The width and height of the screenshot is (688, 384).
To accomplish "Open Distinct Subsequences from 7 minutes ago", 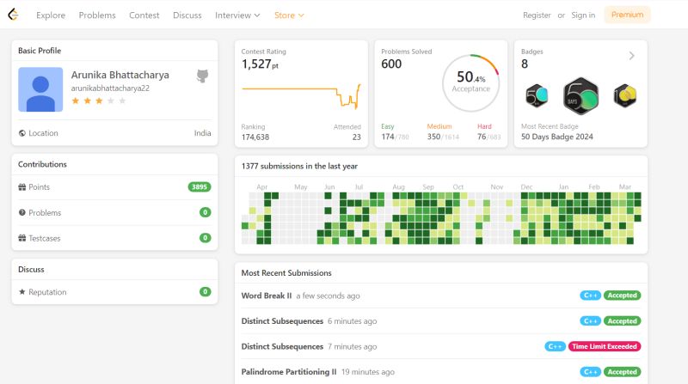I will [x=282, y=347].
